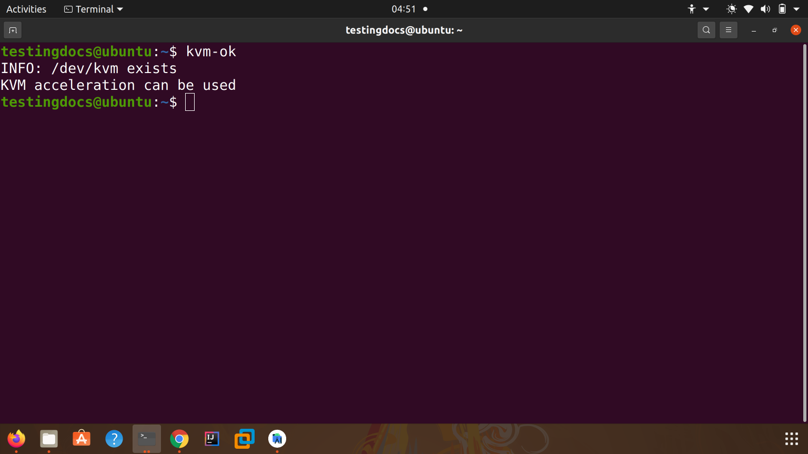808x454 pixels.
Task: Open Android Studio from the dock
Action: pyautogui.click(x=277, y=438)
